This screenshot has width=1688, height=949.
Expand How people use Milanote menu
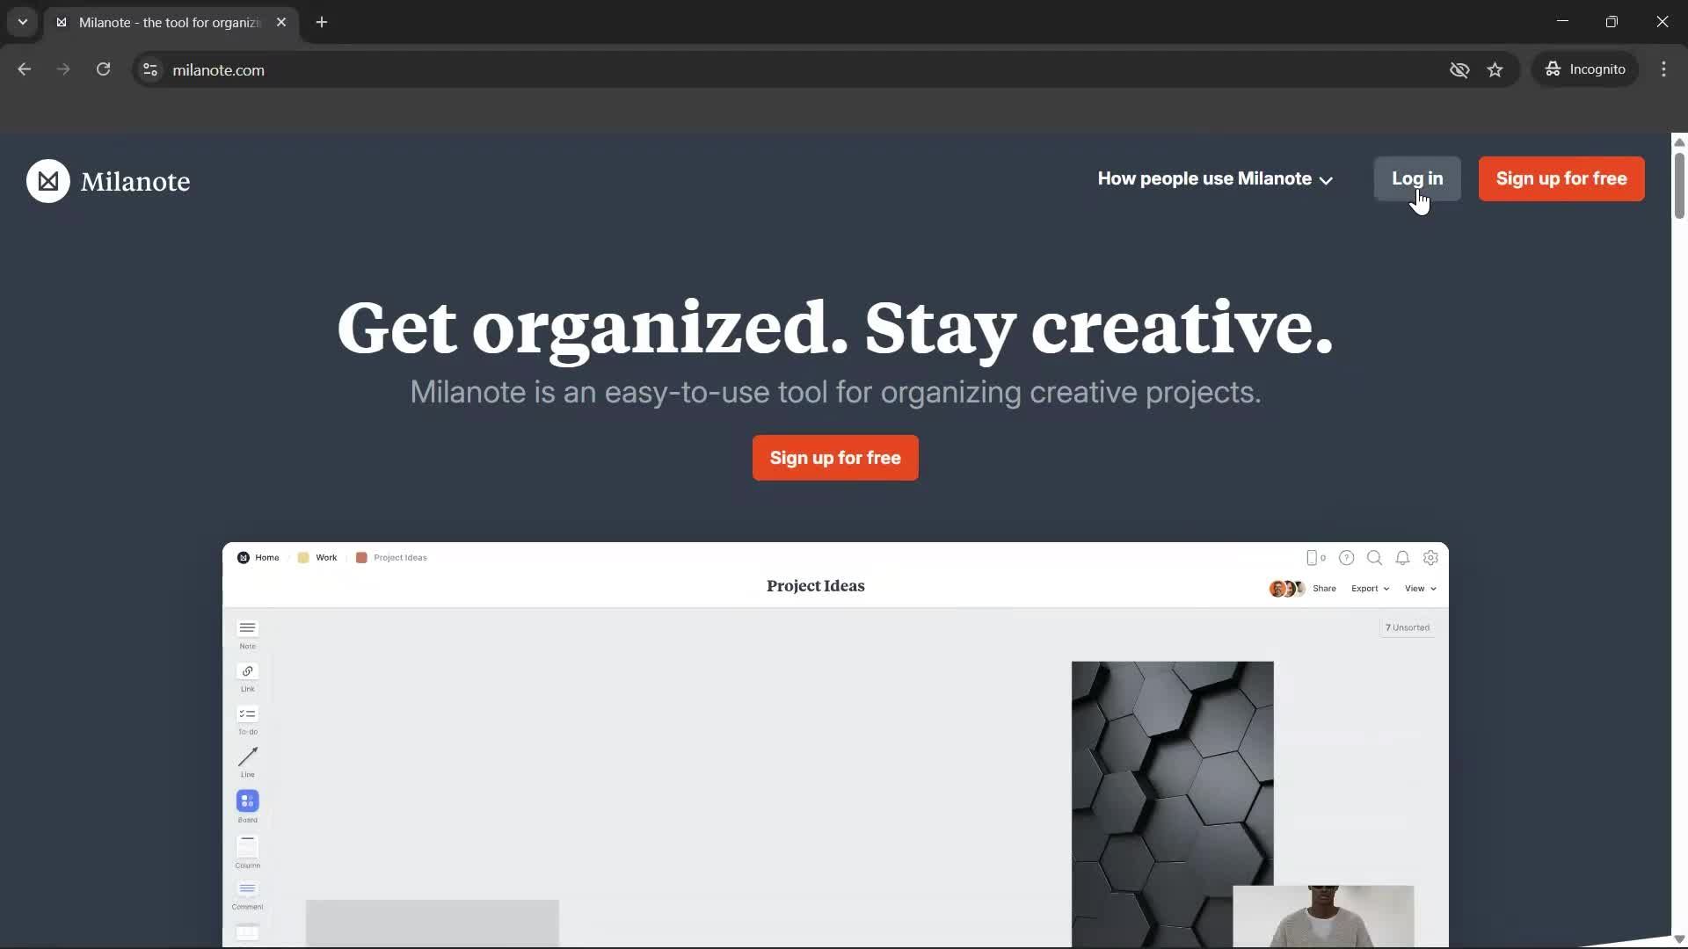tap(1215, 179)
